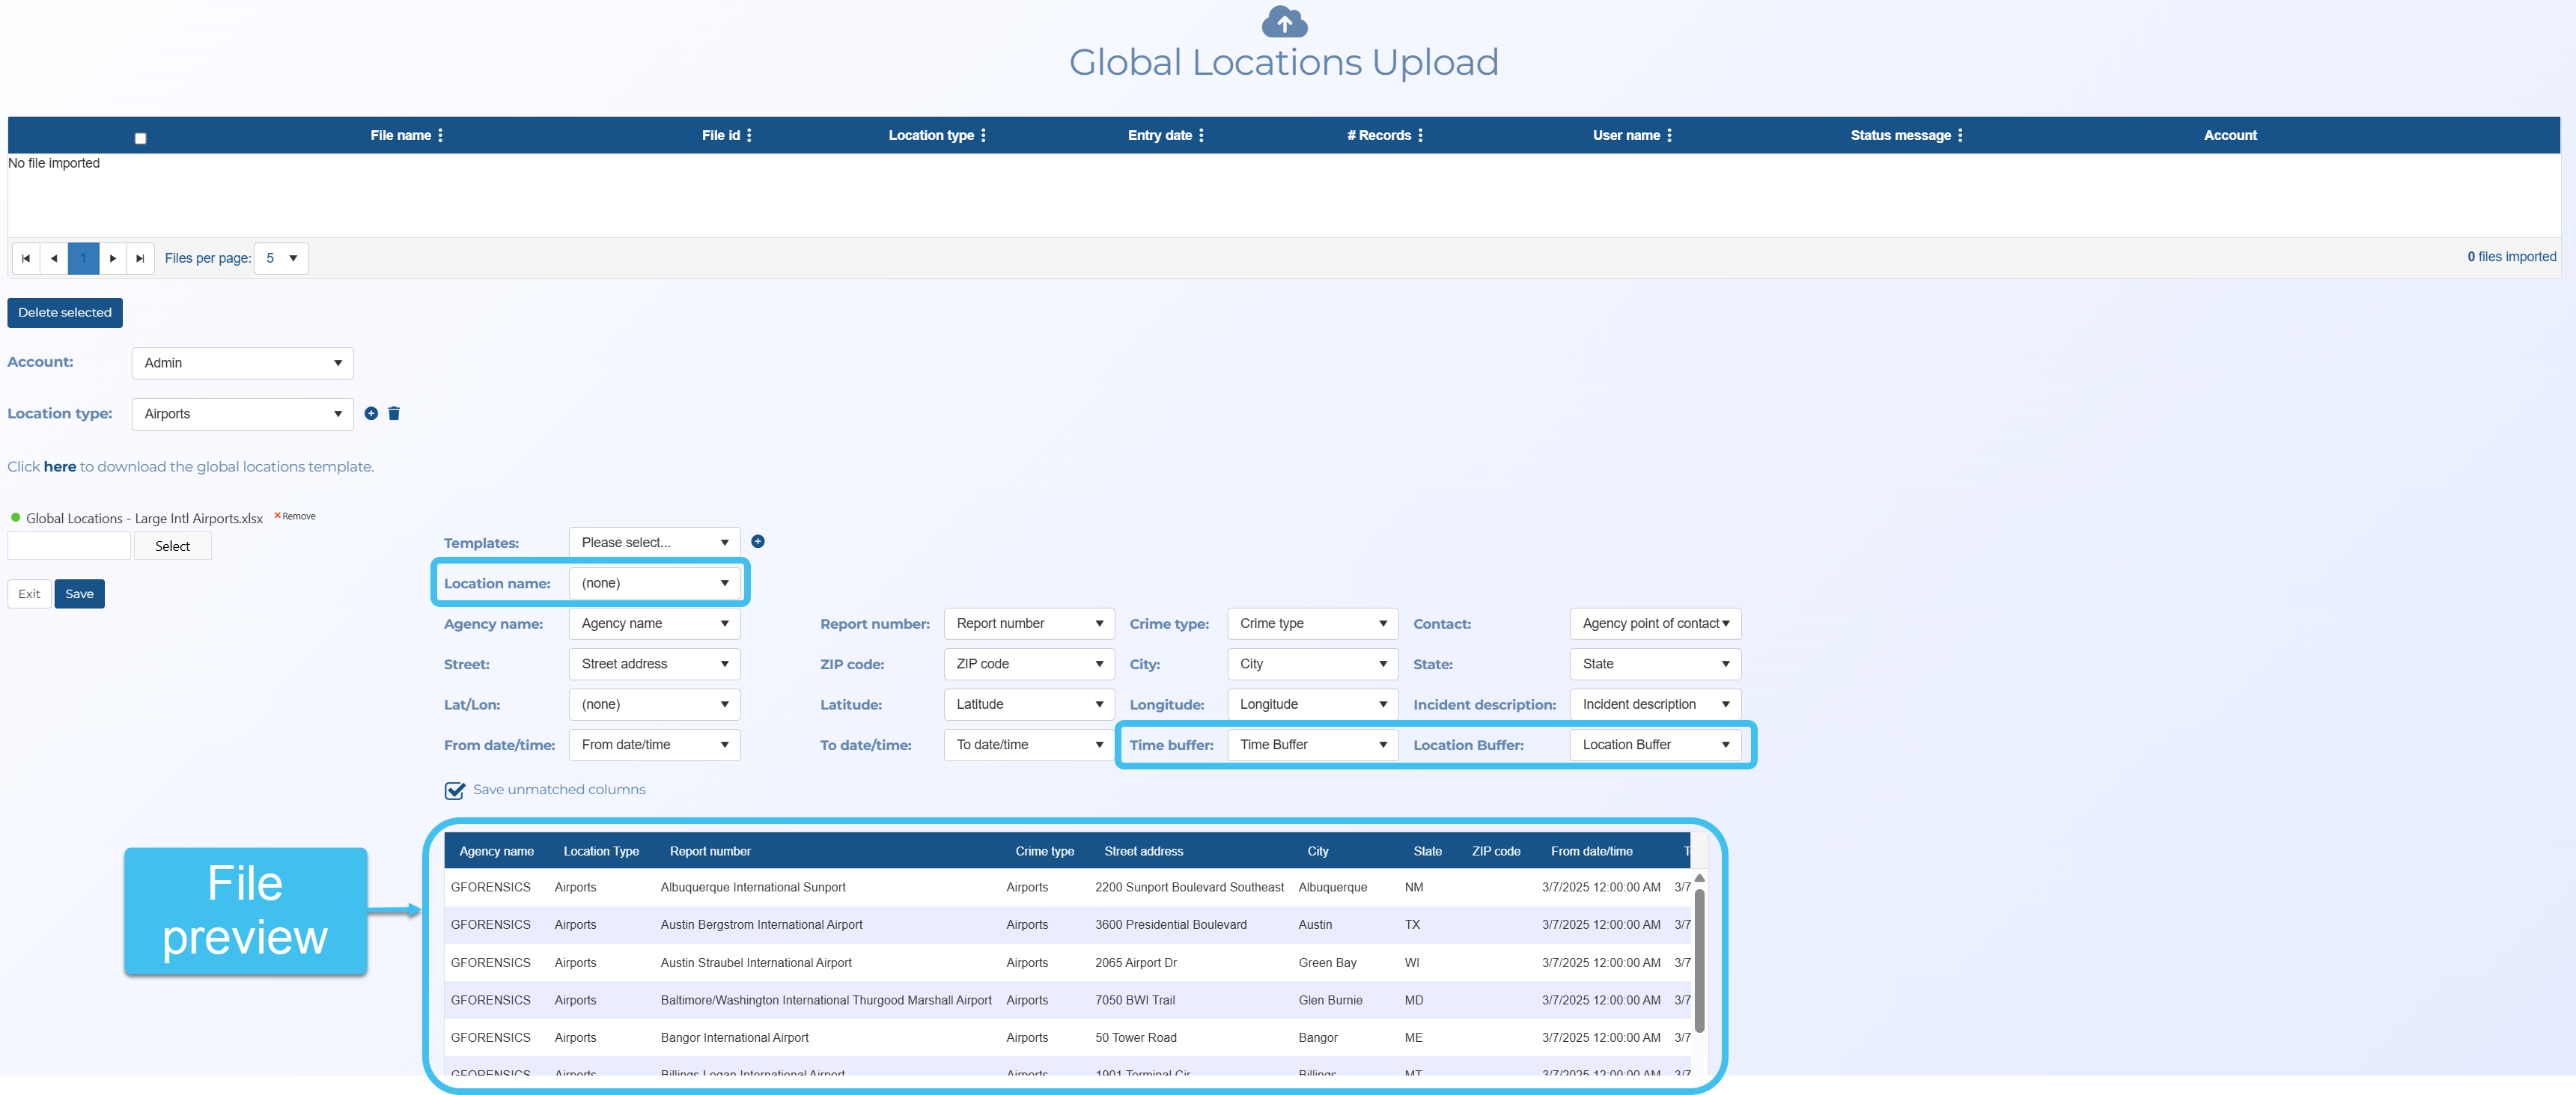
Task: Go to the next page of files
Action: tap(113, 258)
